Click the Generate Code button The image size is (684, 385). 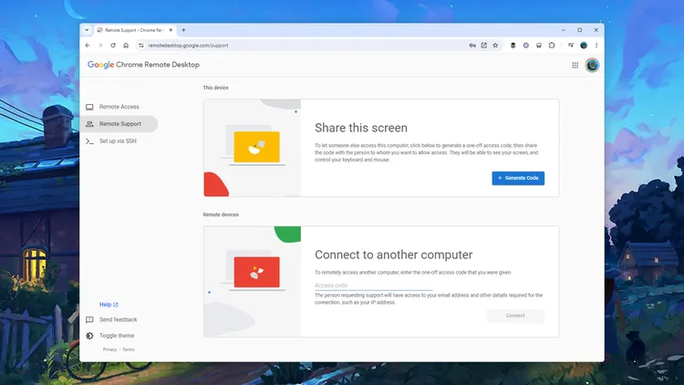point(518,178)
